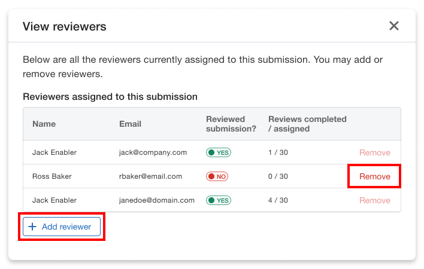The width and height of the screenshot is (424, 269).
Task: Click the plus icon on Add reviewer
Action: pyautogui.click(x=33, y=227)
